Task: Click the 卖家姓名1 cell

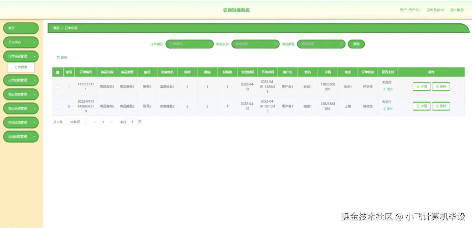Action: pos(167,87)
